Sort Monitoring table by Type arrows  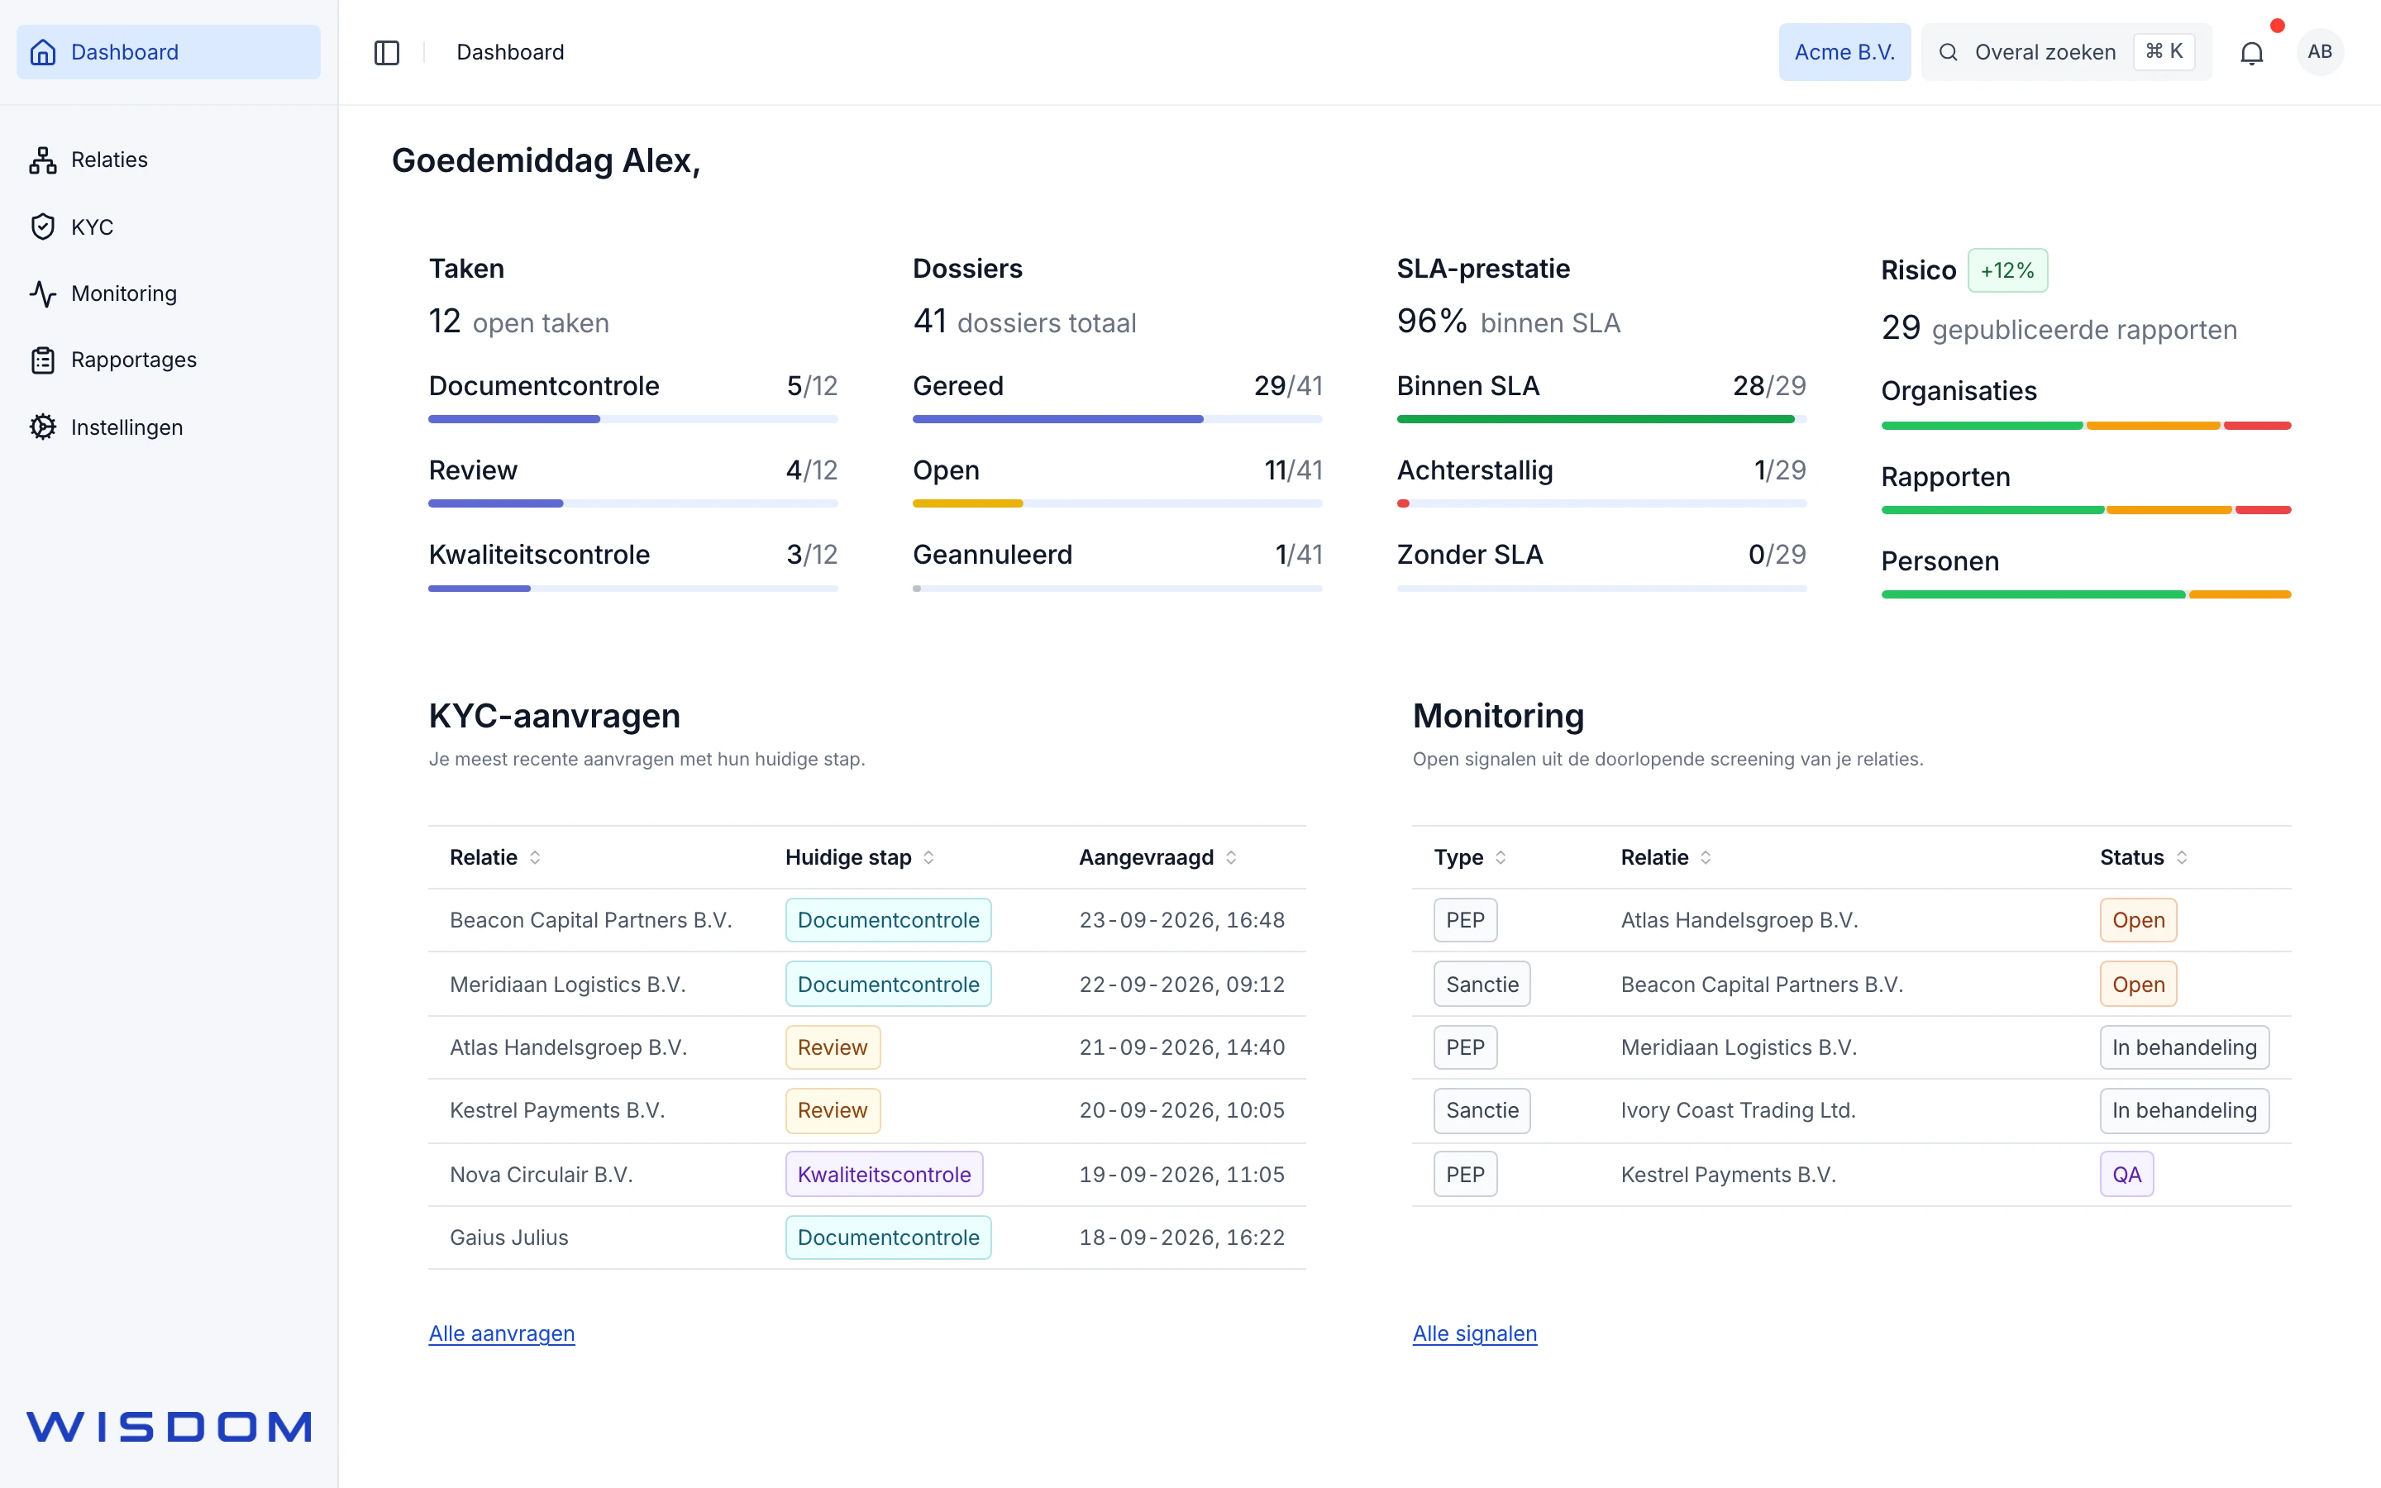[x=1501, y=857]
